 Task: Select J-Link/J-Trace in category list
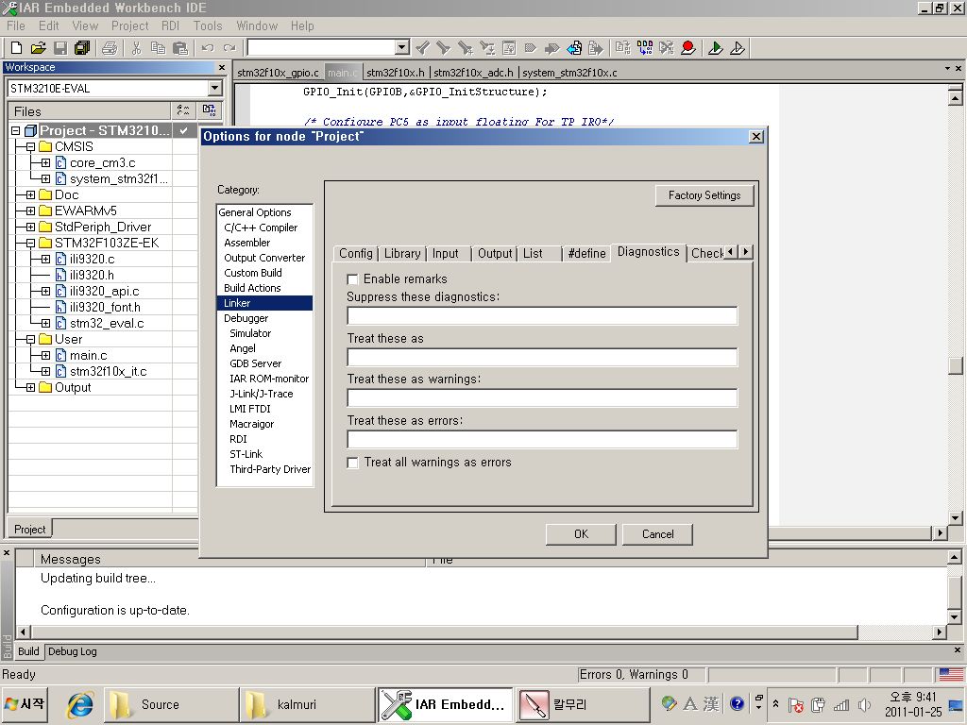point(262,394)
